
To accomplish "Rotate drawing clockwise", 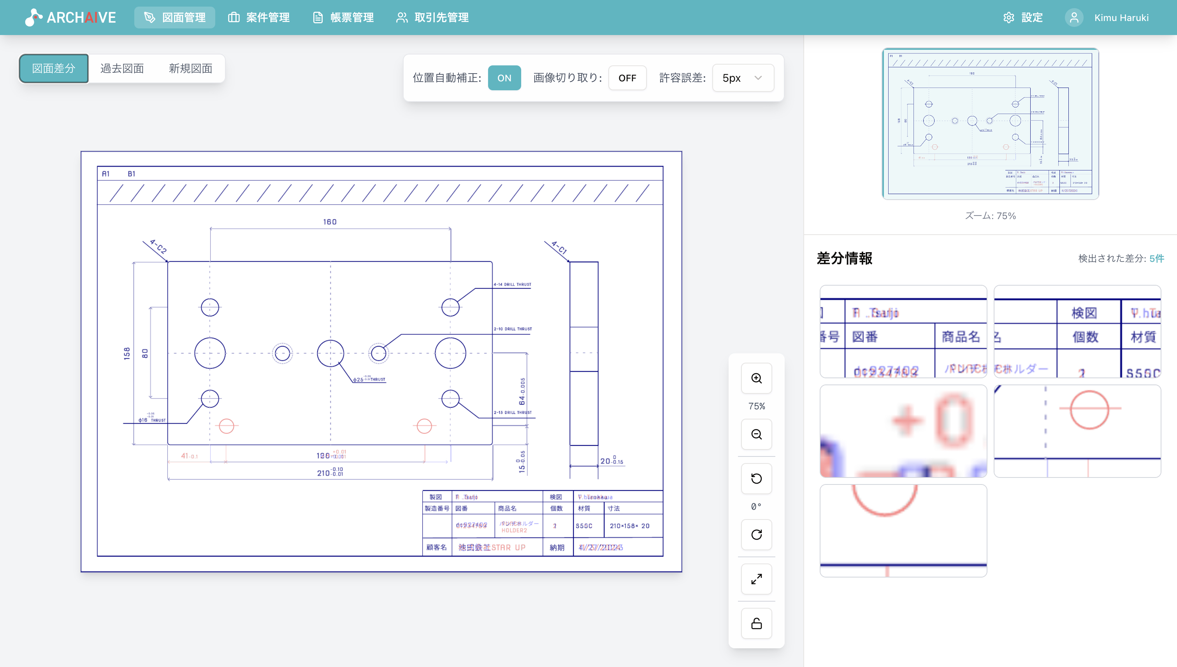I will (756, 535).
